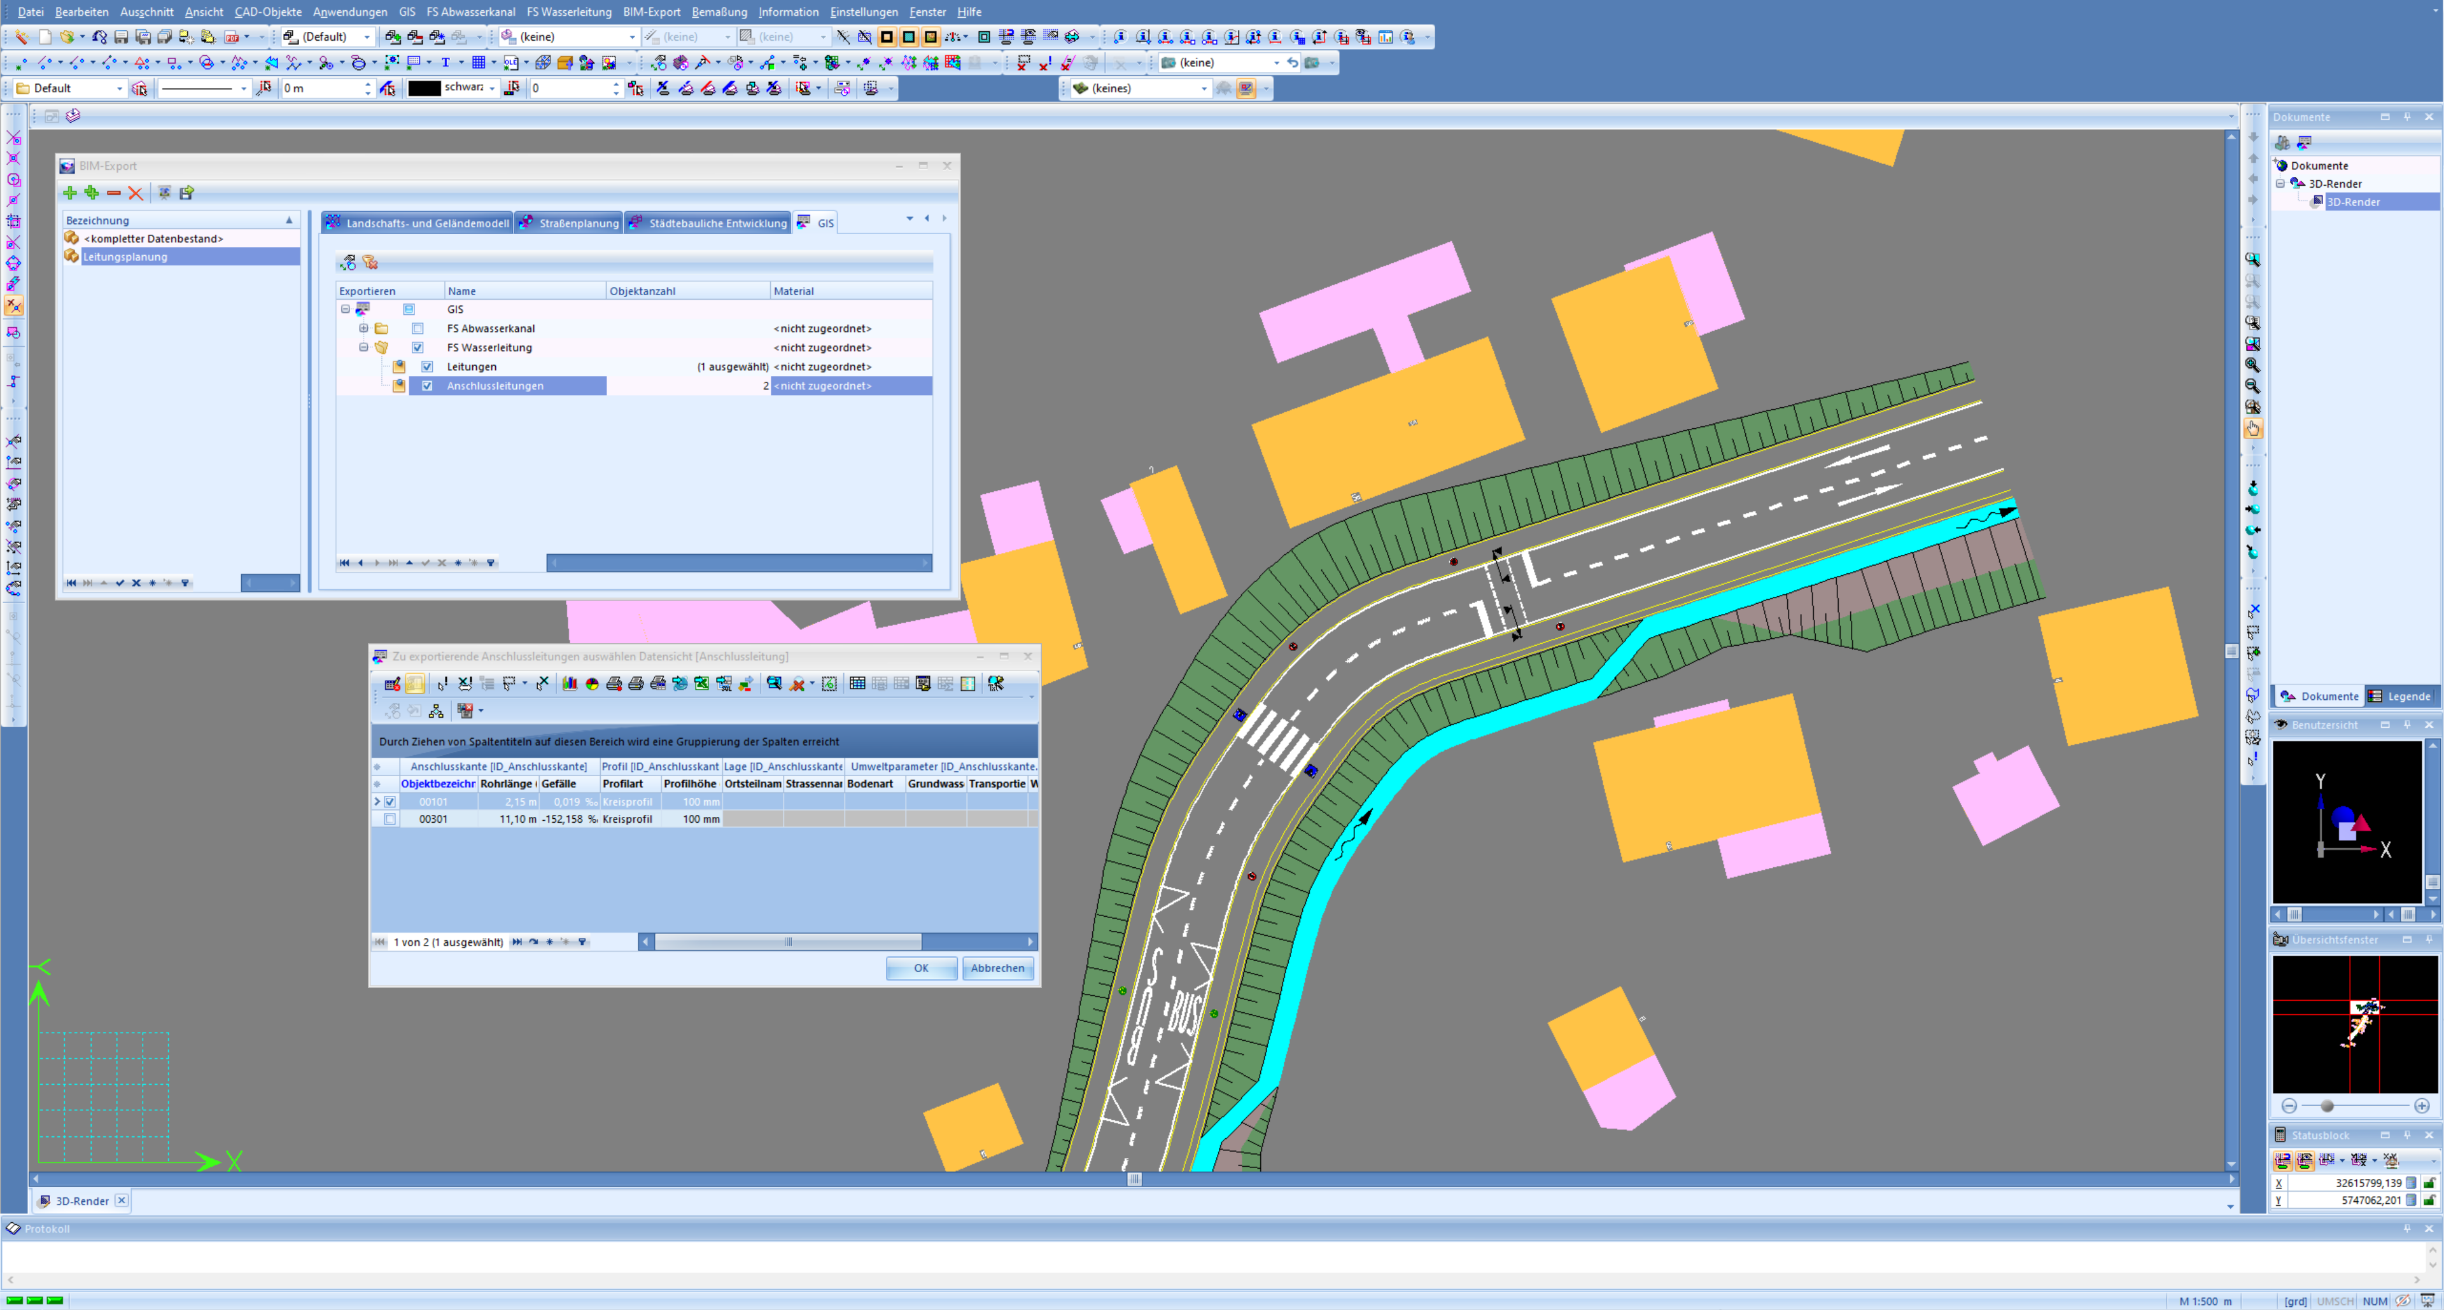Click the red minus remove icon in BIM-Export
Viewport: 2444px width, 1310px height.
114,193
